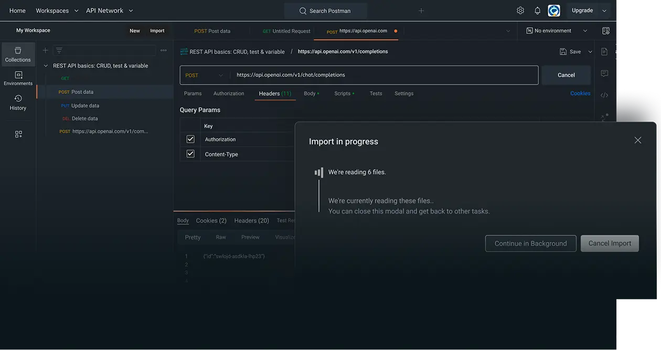The height and width of the screenshot is (350, 661).
Task: Click the HTTP icon in the request breadcrumb
Action: point(184,52)
